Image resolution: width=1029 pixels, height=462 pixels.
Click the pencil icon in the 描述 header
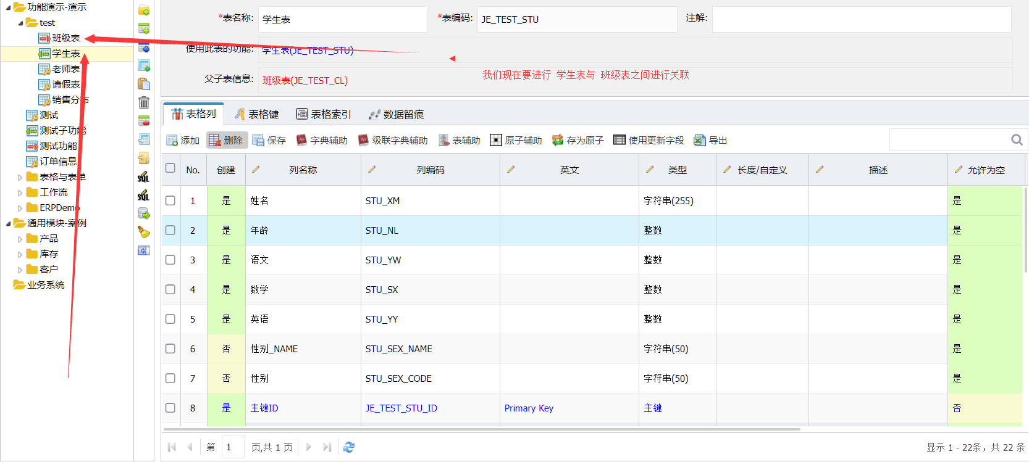820,170
